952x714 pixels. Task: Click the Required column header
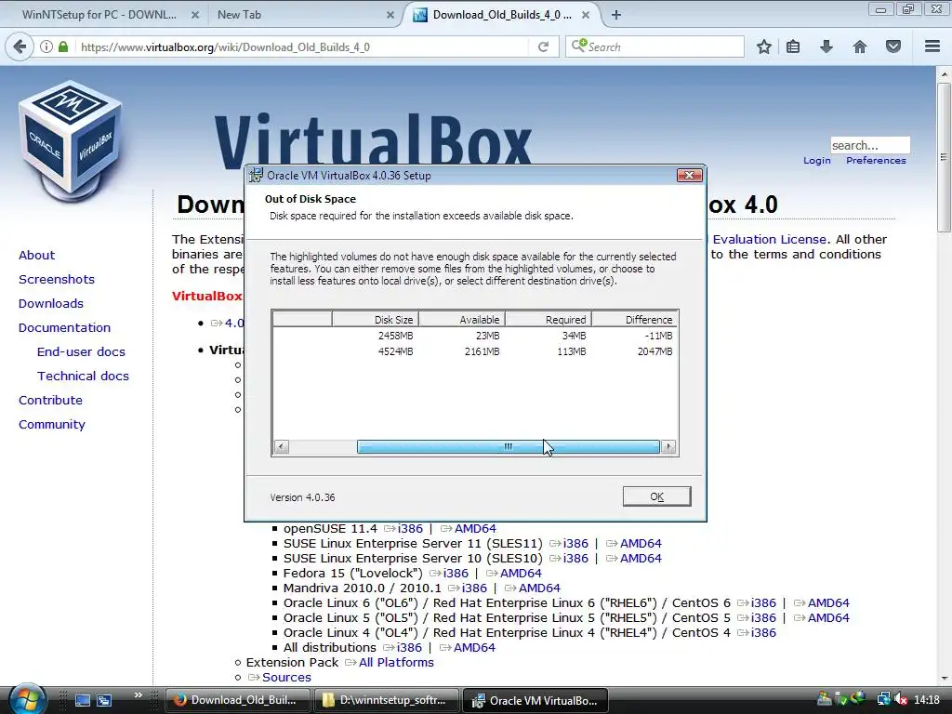(x=549, y=320)
